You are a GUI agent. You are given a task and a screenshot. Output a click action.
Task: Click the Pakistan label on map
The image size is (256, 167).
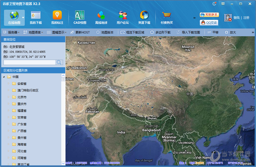tap(92, 112)
